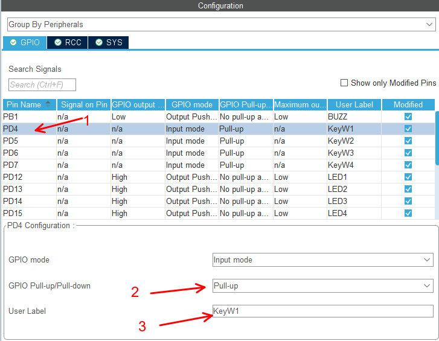Uncheck Modified checkbox in PD12 row
Screen dimensions: 439x341
pyautogui.click(x=408, y=177)
